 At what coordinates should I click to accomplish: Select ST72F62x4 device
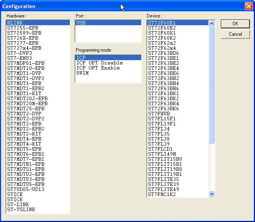click(x=178, y=48)
